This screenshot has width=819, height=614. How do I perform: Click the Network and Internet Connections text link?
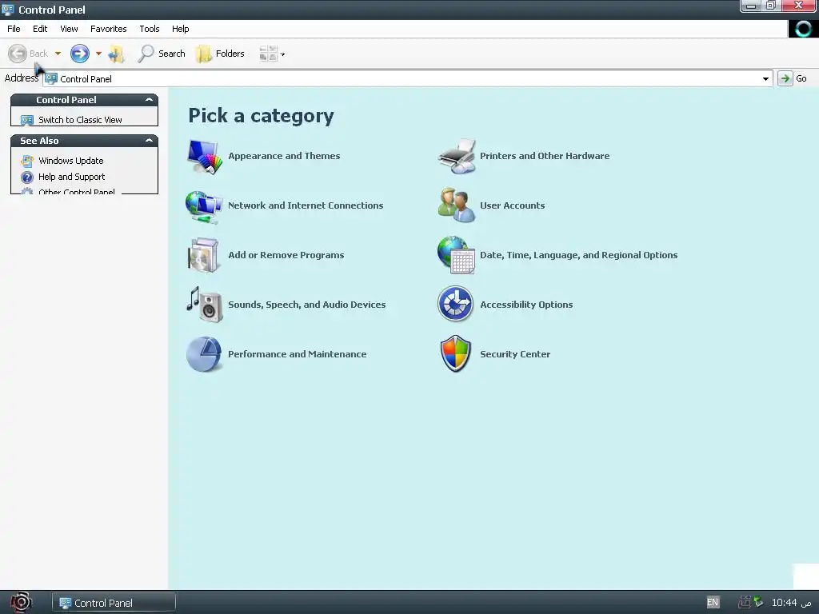(306, 205)
